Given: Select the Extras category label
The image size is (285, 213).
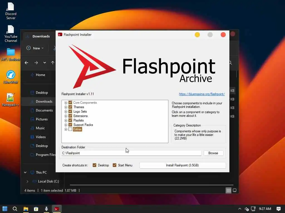Looking at the screenshot, I should tap(78, 129).
